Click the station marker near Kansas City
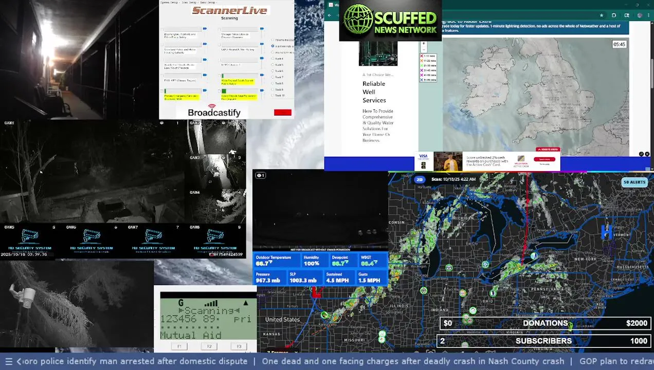The height and width of the screenshot is (370, 654). [324, 314]
